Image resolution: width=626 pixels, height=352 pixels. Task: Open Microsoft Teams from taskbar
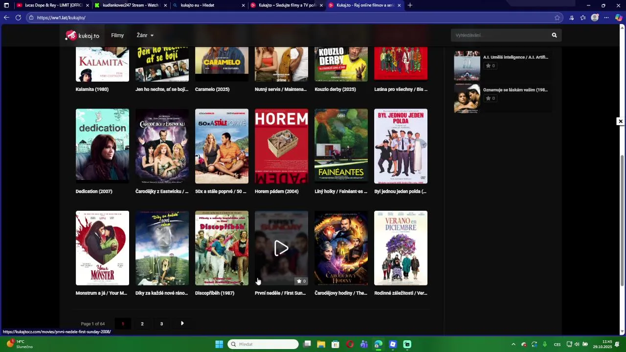coord(364,344)
